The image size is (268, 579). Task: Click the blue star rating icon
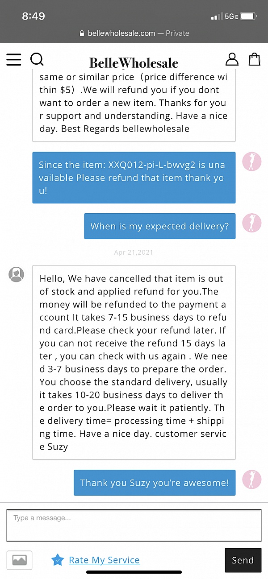click(x=58, y=560)
